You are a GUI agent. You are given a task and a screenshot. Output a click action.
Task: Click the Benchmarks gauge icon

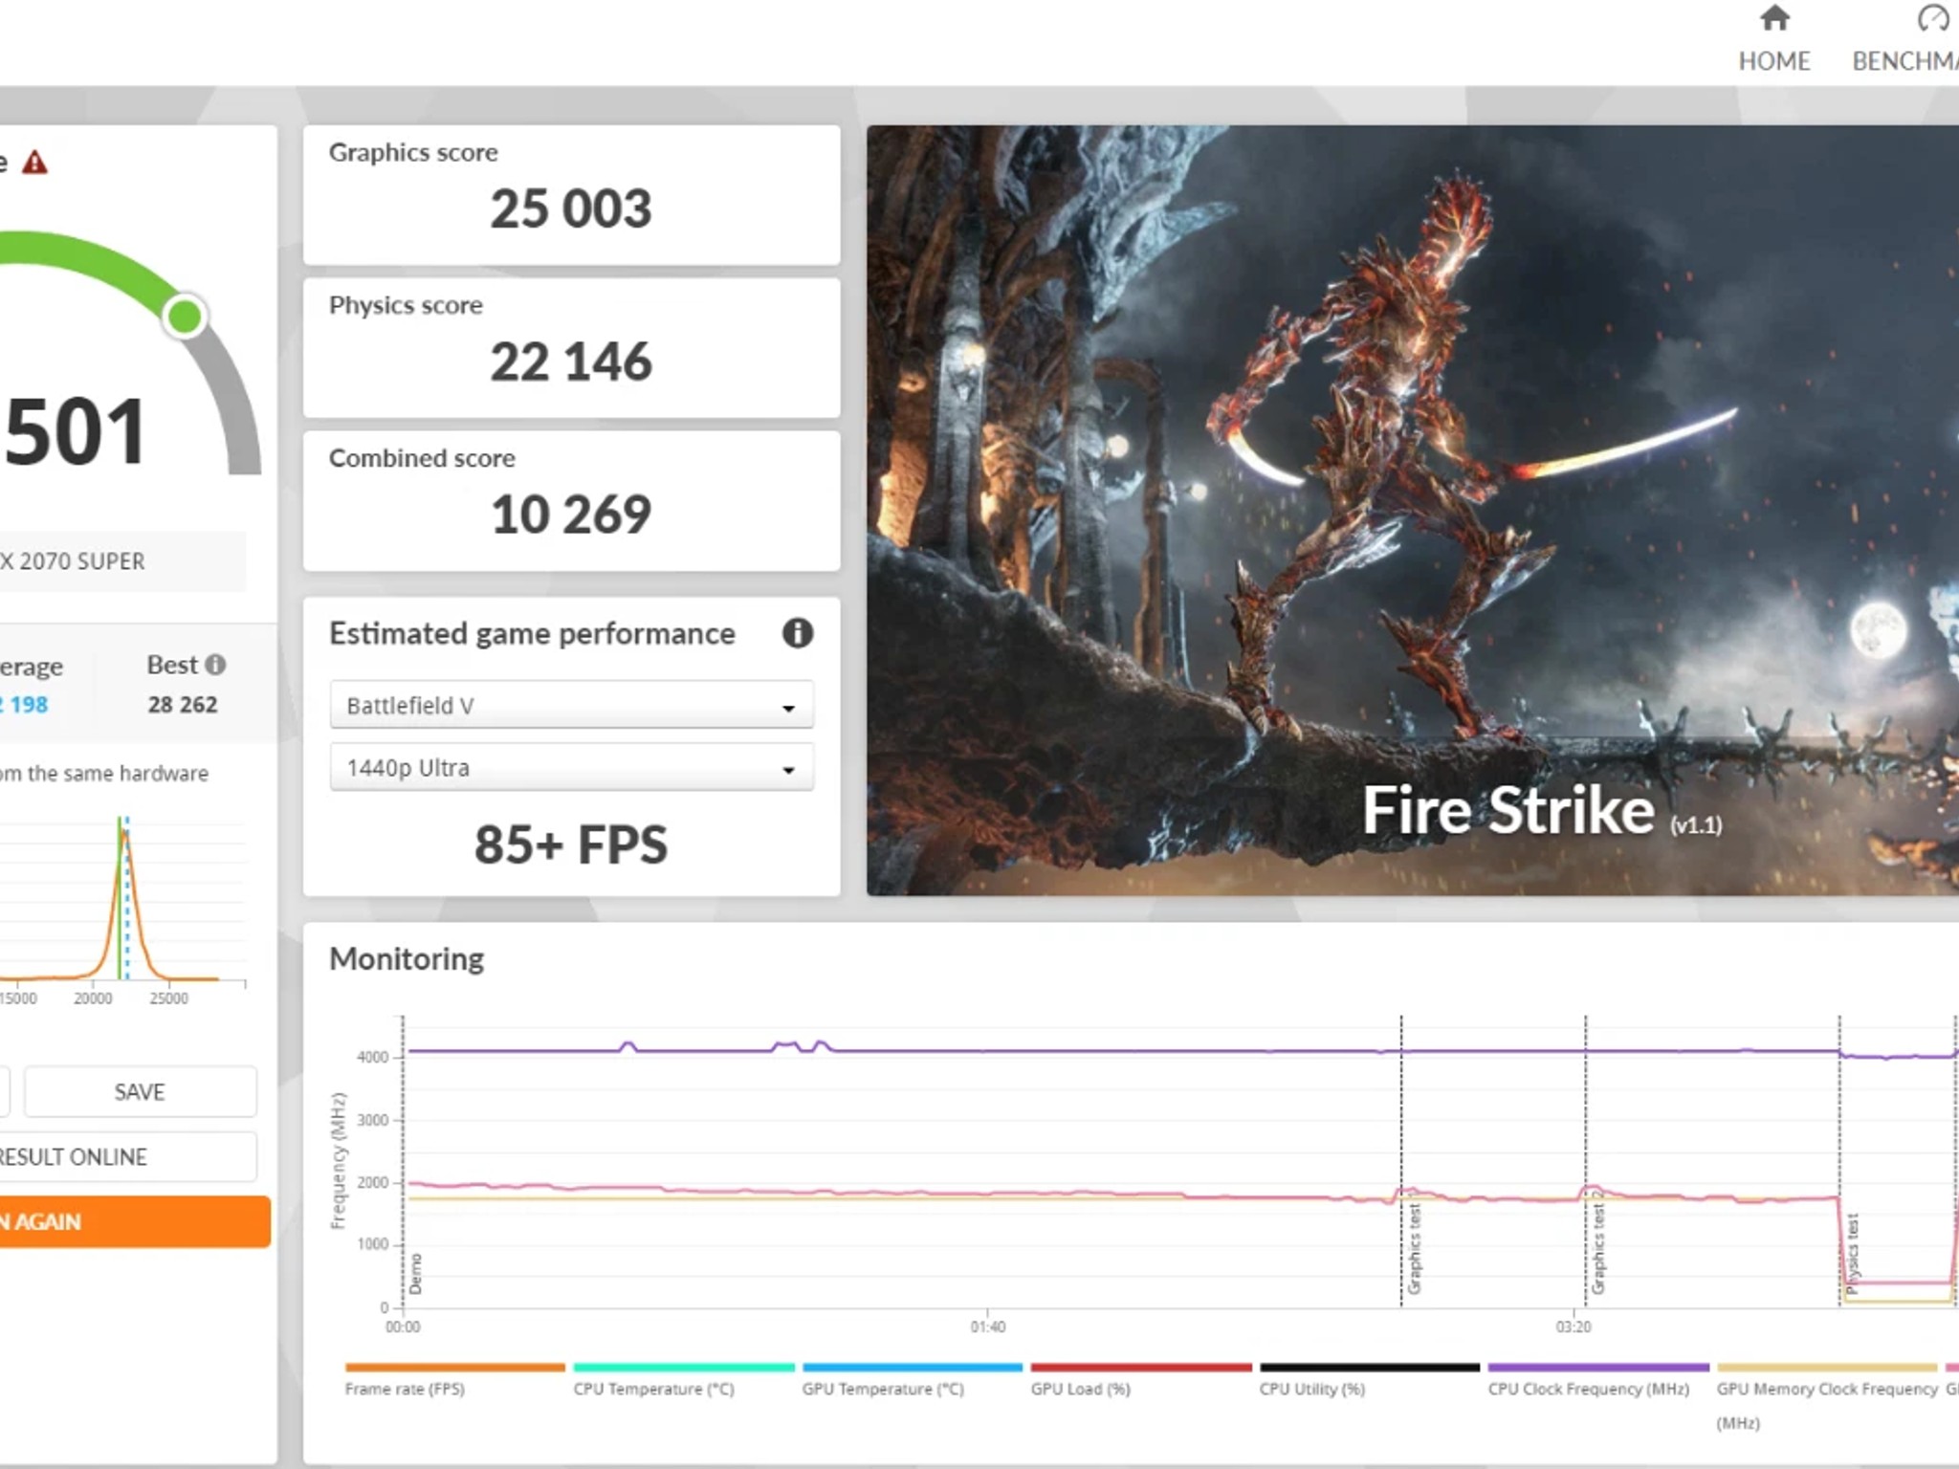pos(1933,18)
